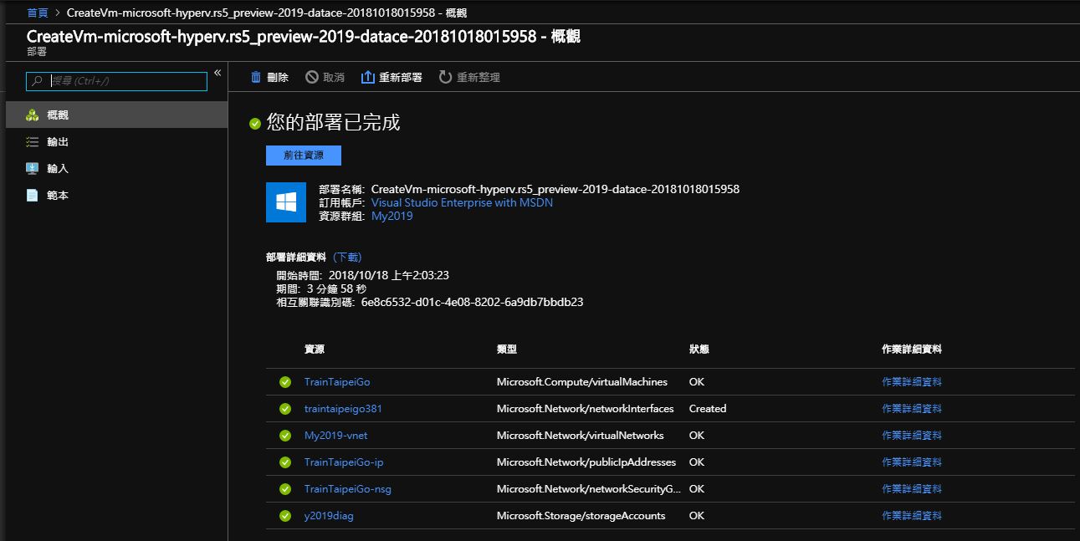Click the (下載) deployment details link

pos(347,258)
